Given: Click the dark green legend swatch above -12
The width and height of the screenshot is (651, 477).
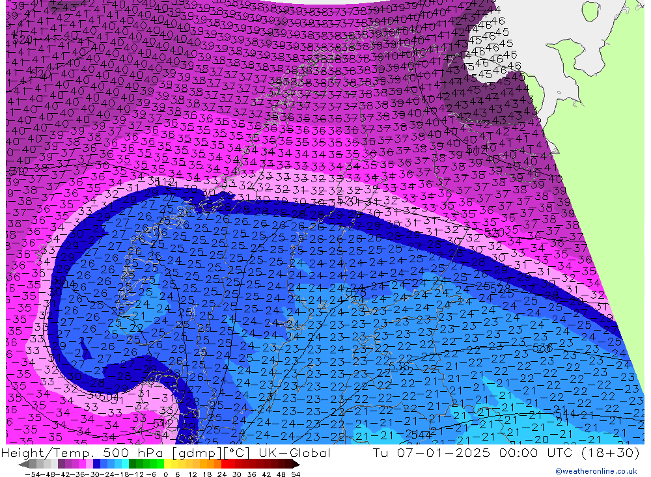Looking at the screenshot, I should tap(132, 464).
